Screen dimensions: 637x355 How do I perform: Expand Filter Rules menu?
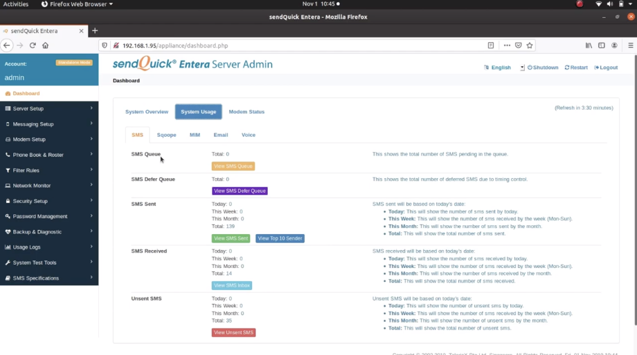[x=49, y=170]
